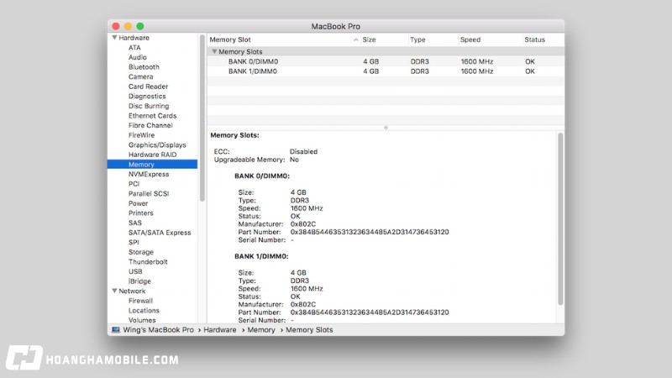Select NVMExpress in the sidebar
672x378 pixels.
[148, 175]
